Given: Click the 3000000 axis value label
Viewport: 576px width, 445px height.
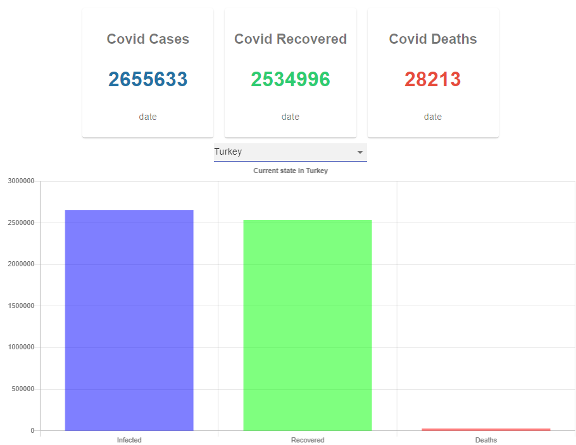Looking at the screenshot, I should (x=20, y=180).
